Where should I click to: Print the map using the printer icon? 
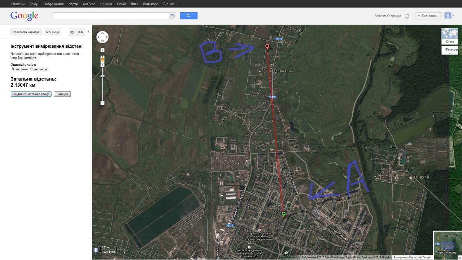click(72, 32)
